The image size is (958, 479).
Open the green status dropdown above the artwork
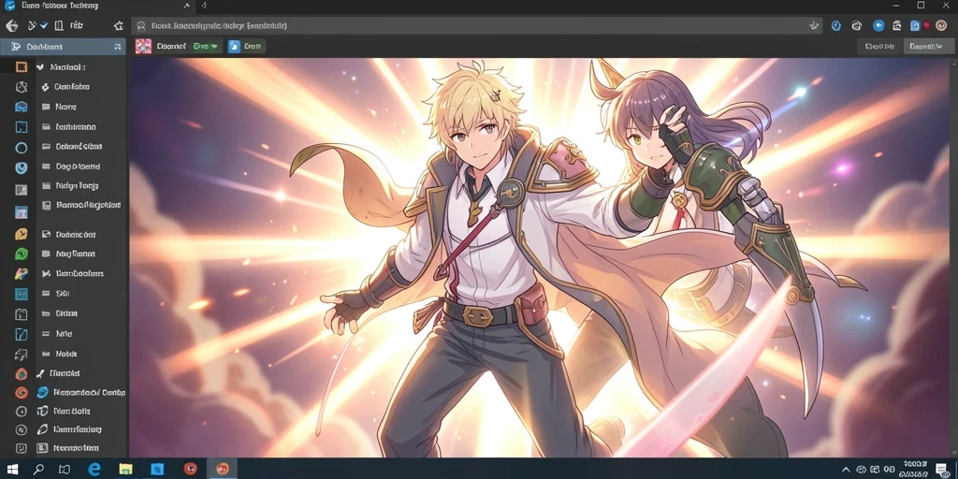click(205, 47)
